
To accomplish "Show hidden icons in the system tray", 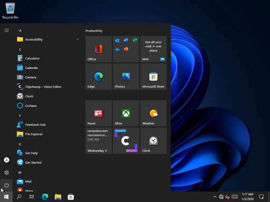I will click(x=215, y=197).
